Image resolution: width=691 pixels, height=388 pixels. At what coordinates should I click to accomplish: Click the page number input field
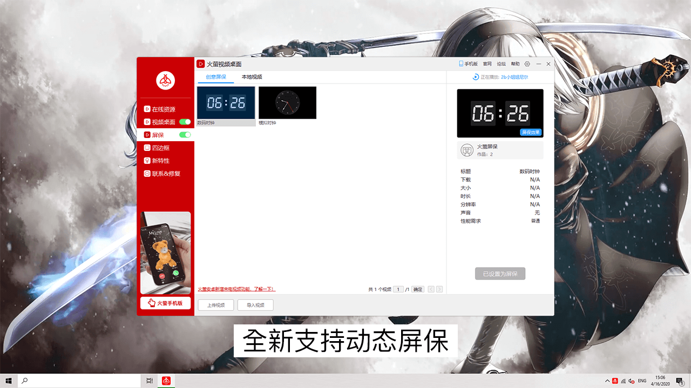point(398,289)
